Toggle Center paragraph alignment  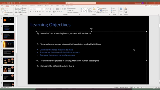click(55, 12)
